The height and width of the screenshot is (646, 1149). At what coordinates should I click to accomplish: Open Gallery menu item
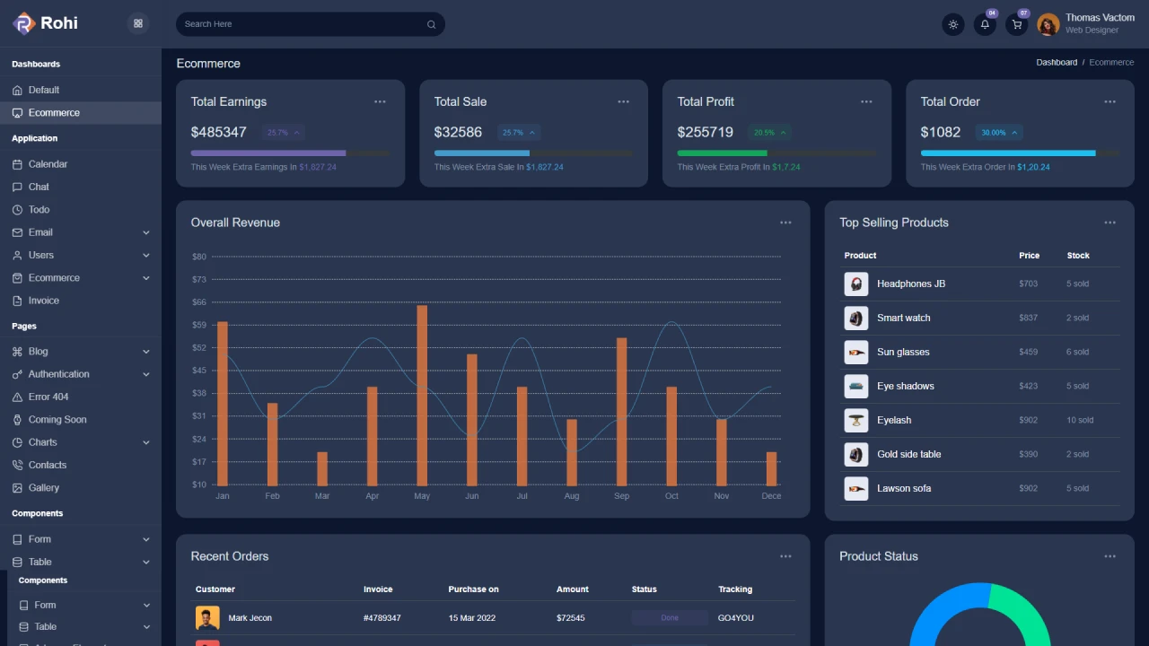click(x=81, y=488)
